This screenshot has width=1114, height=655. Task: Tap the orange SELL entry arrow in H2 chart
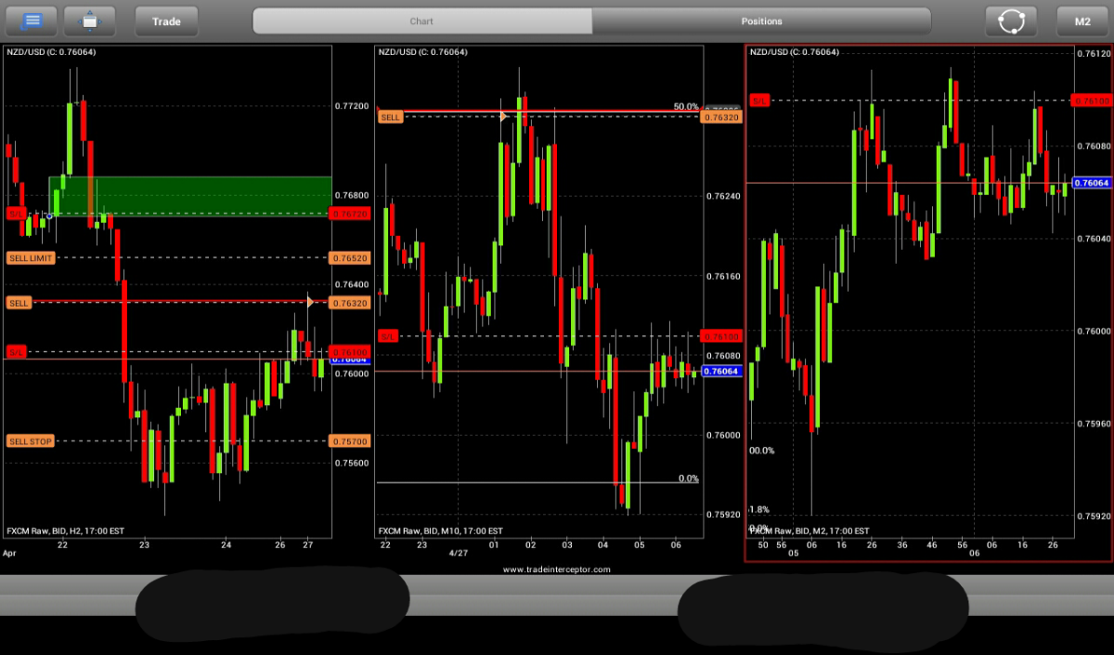pos(311,301)
